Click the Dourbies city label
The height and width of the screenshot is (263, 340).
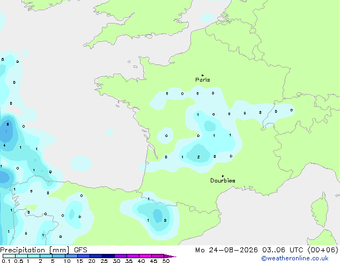[x=223, y=180]
